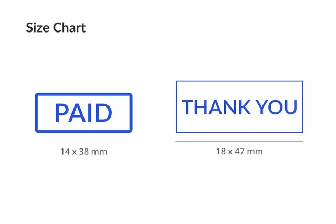Select the THANK YOU stamp preview

point(239,106)
